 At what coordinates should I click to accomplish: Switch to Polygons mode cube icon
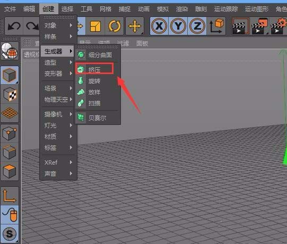click(10, 171)
